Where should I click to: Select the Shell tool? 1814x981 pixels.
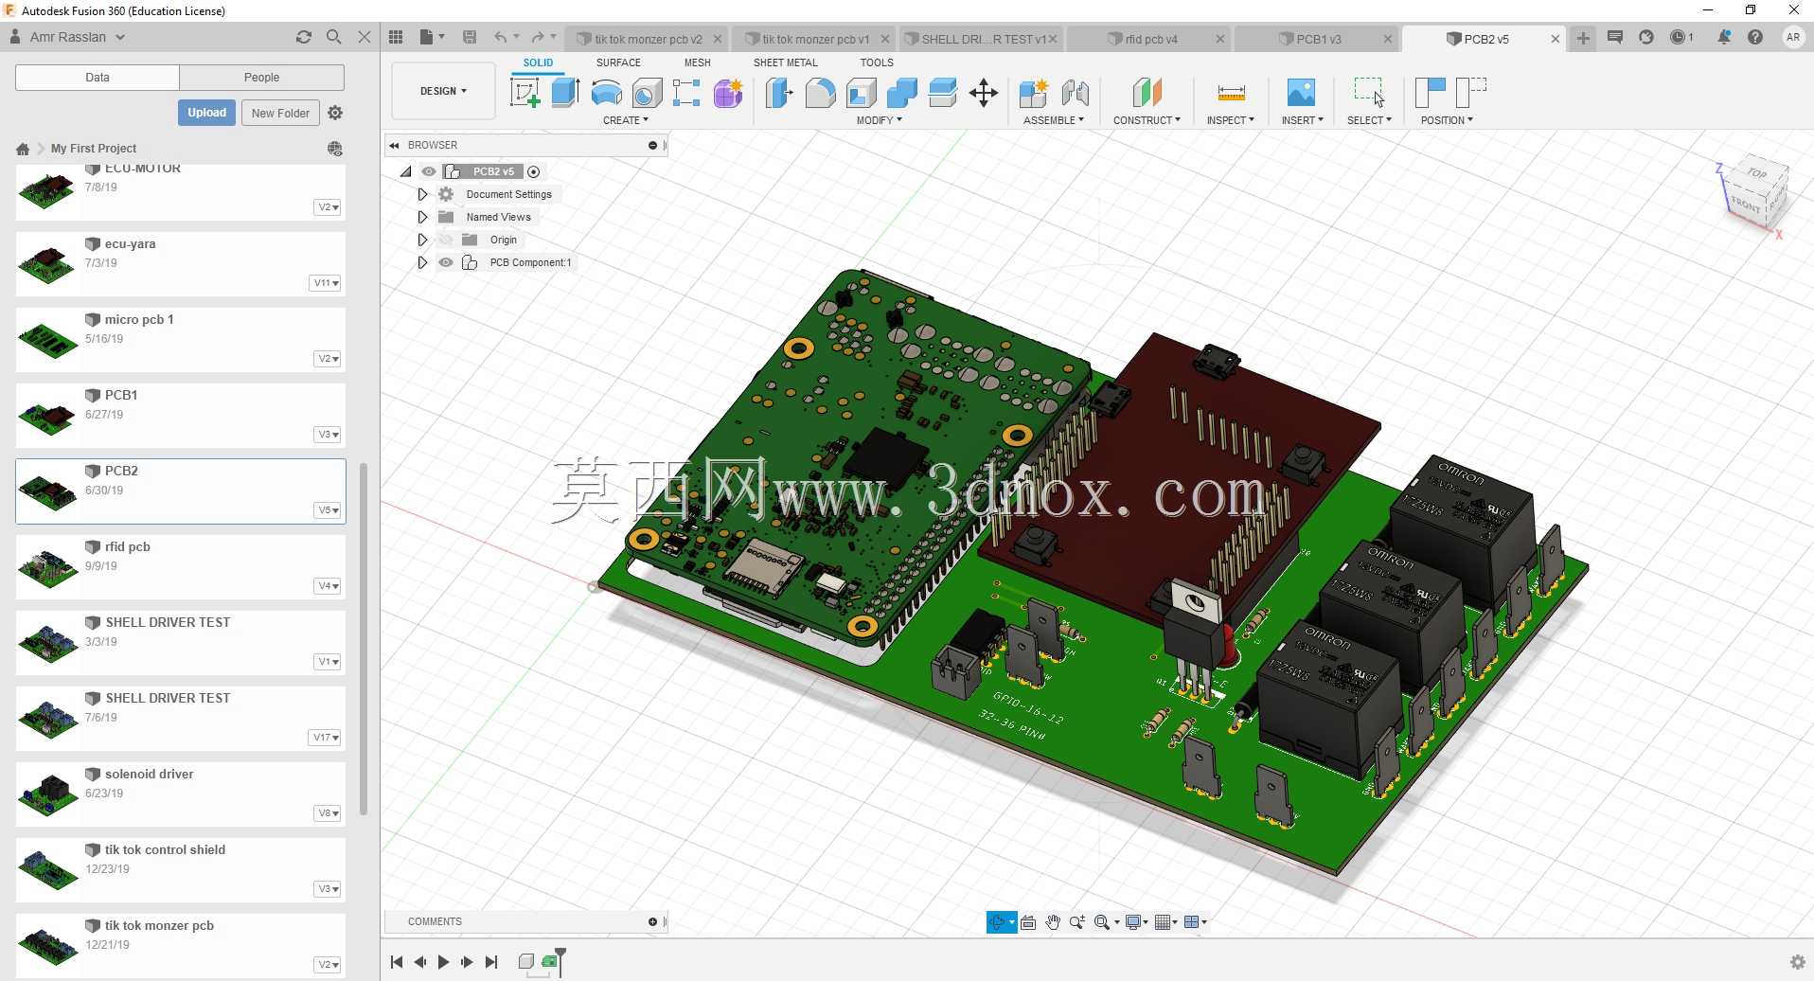coord(862,93)
